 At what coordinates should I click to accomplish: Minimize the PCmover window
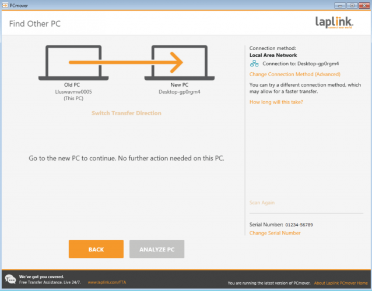coord(340,5)
